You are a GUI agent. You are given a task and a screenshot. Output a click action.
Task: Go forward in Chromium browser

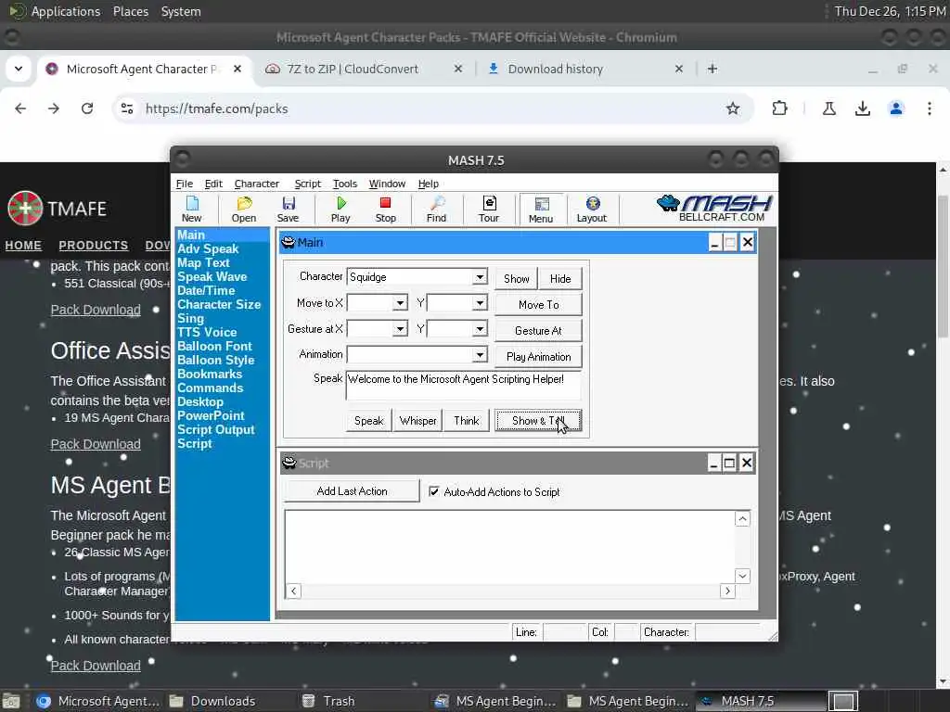(54, 108)
